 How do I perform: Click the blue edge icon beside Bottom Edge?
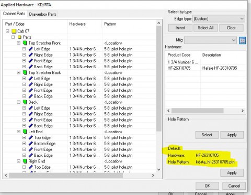[x=31, y=144]
